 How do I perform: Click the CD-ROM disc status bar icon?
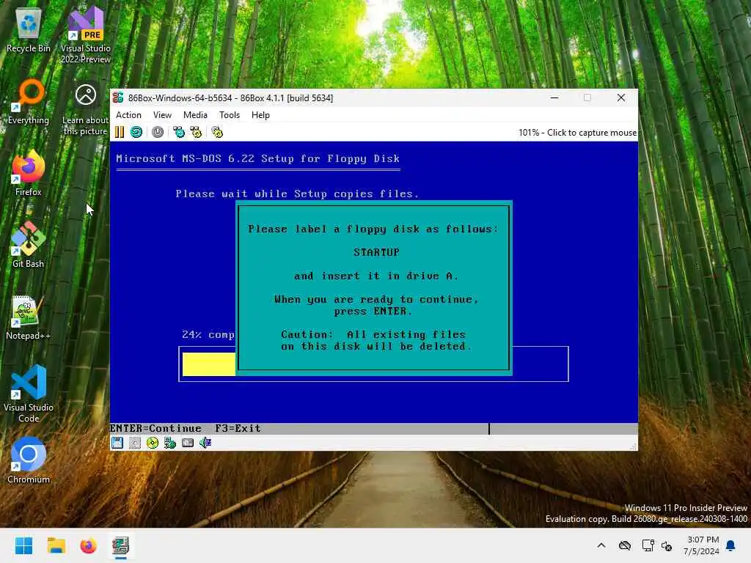[x=153, y=443]
